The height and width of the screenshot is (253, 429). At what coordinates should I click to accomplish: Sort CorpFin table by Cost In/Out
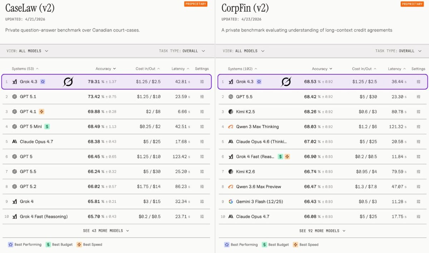tap(364, 69)
